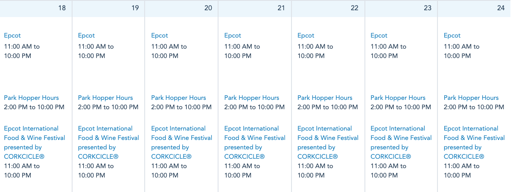Select Park Hopper Hours on day 22
513x192 pixels.
[325, 98]
